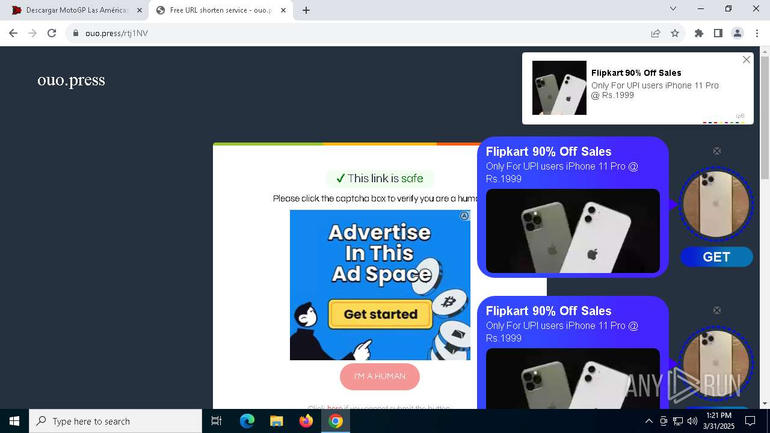Expand the tab search dropdown arrow
Screen dimensions: 770x433
(673, 8)
